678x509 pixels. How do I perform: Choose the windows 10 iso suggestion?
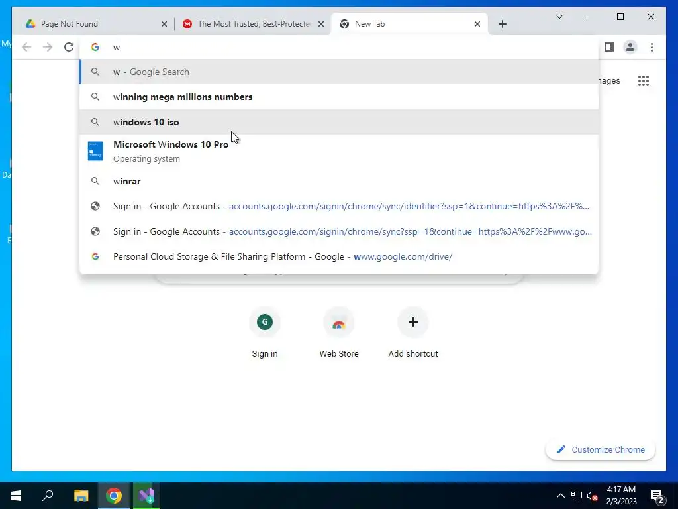339,122
